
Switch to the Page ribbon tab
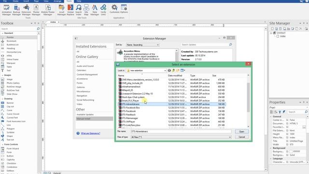pyautogui.click(x=36, y=1)
